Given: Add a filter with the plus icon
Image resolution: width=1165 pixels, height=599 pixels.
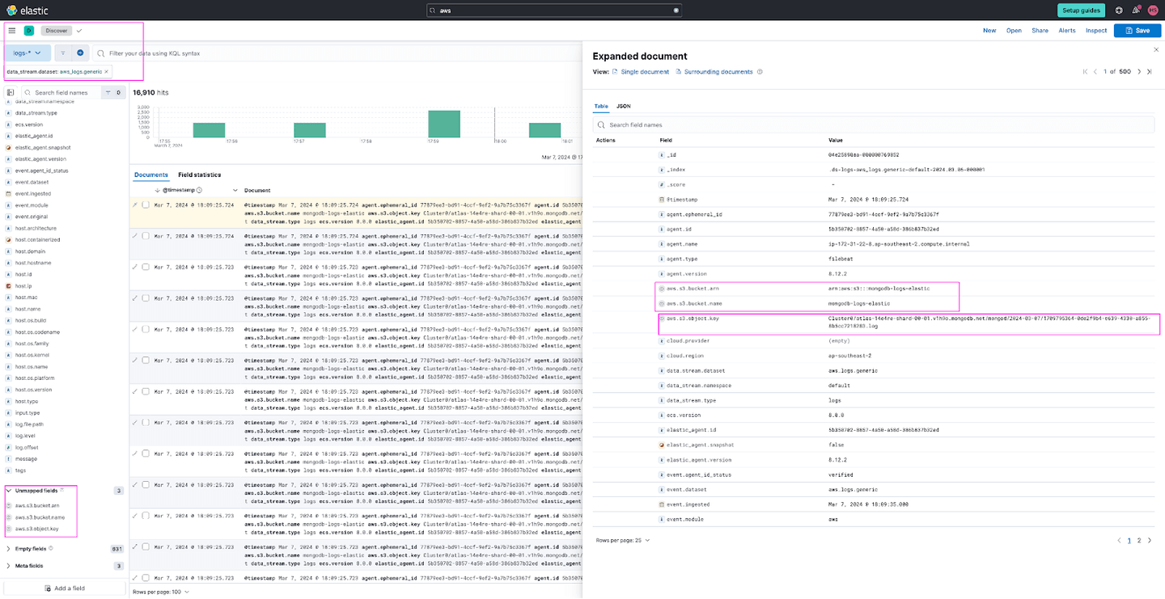Looking at the screenshot, I should coord(80,53).
